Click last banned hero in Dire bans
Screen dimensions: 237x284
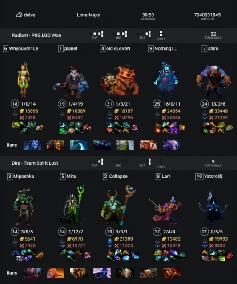coord(172,273)
